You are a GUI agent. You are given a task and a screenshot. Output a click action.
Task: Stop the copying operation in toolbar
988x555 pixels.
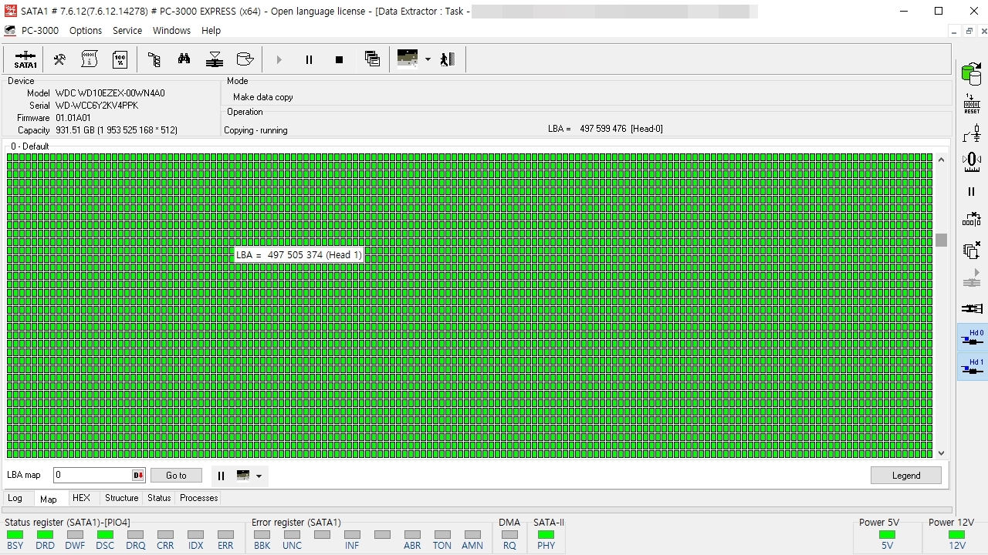[339, 59]
